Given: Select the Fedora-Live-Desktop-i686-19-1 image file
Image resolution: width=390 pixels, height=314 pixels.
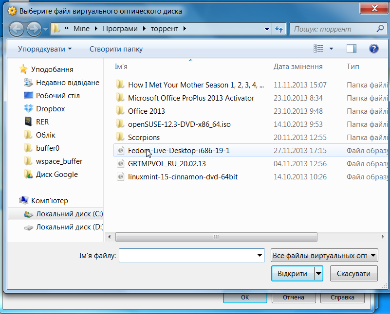Looking at the screenshot, I should coord(178,151).
